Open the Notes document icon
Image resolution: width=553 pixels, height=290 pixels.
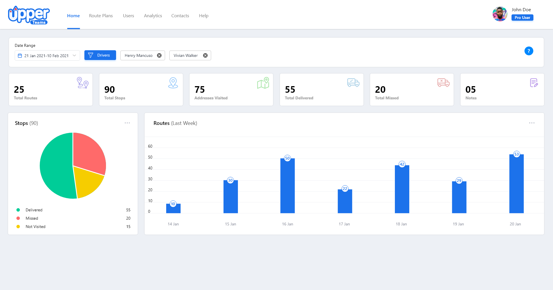tap(534, 83)
